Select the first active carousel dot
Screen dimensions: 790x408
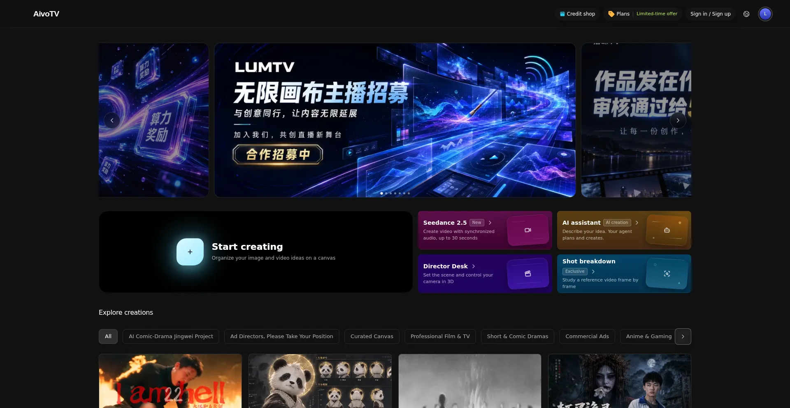pyautogui.click(x=382, y=193)
